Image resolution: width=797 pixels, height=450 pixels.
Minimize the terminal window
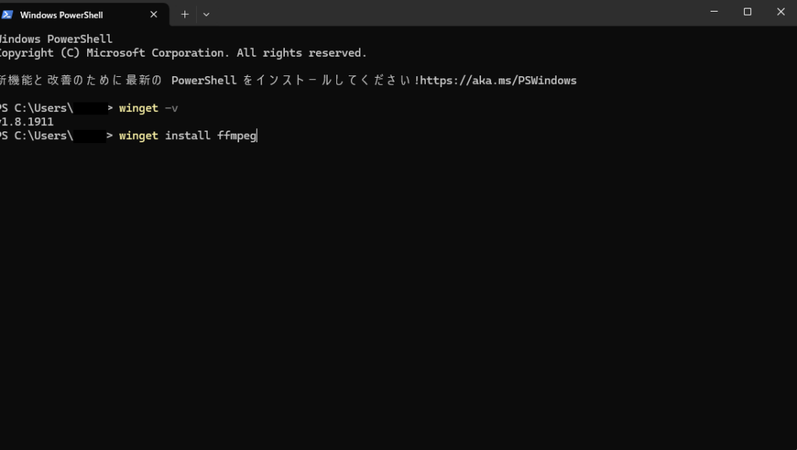pyautogui.click(x=714, y=12)
